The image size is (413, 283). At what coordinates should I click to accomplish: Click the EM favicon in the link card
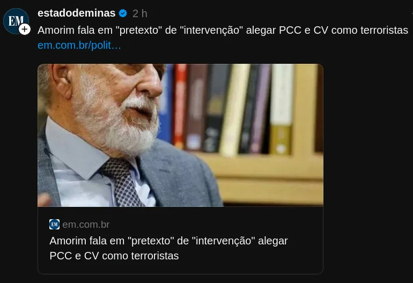tap(54, 224)
